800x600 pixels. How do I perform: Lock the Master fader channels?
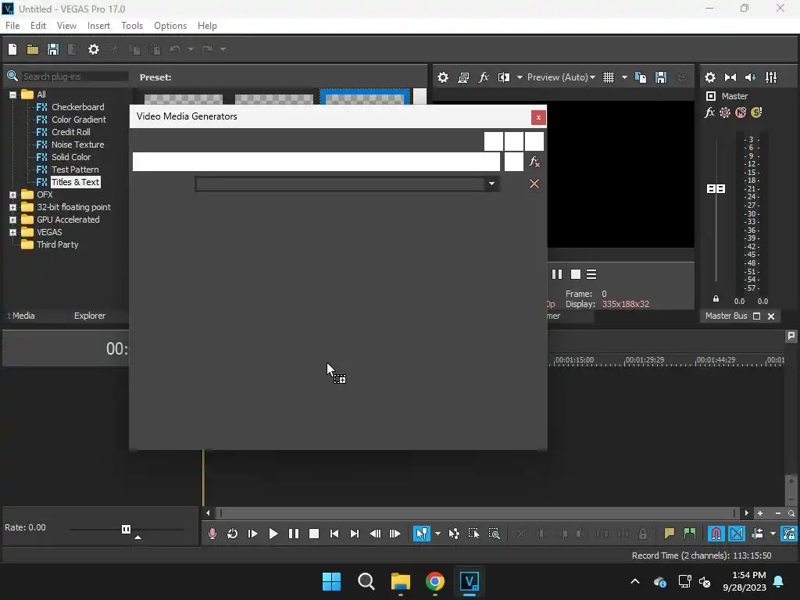pos(716,299)
